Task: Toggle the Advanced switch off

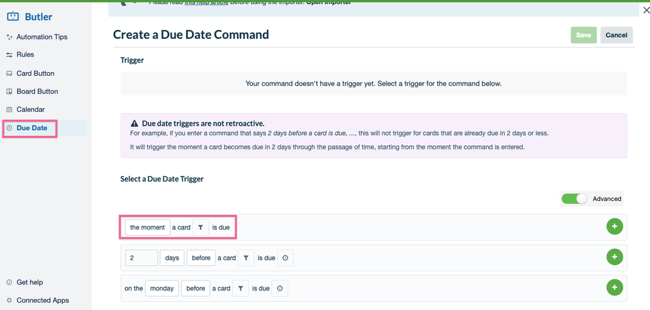Action: tap(574, 199)
